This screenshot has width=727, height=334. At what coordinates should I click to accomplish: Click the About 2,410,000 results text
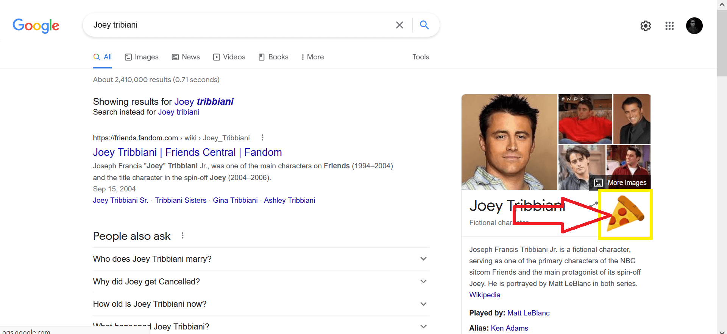[x=156, y=80]
